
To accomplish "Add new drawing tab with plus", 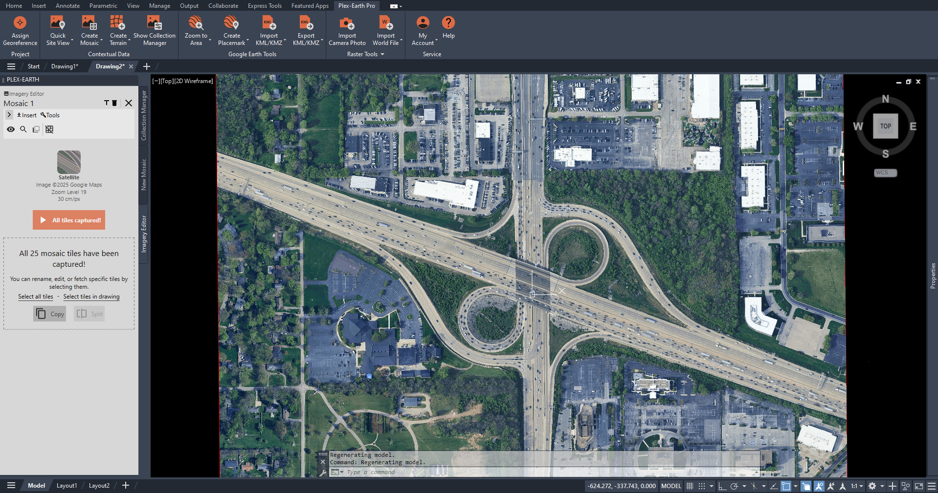I will coord(146,66).
